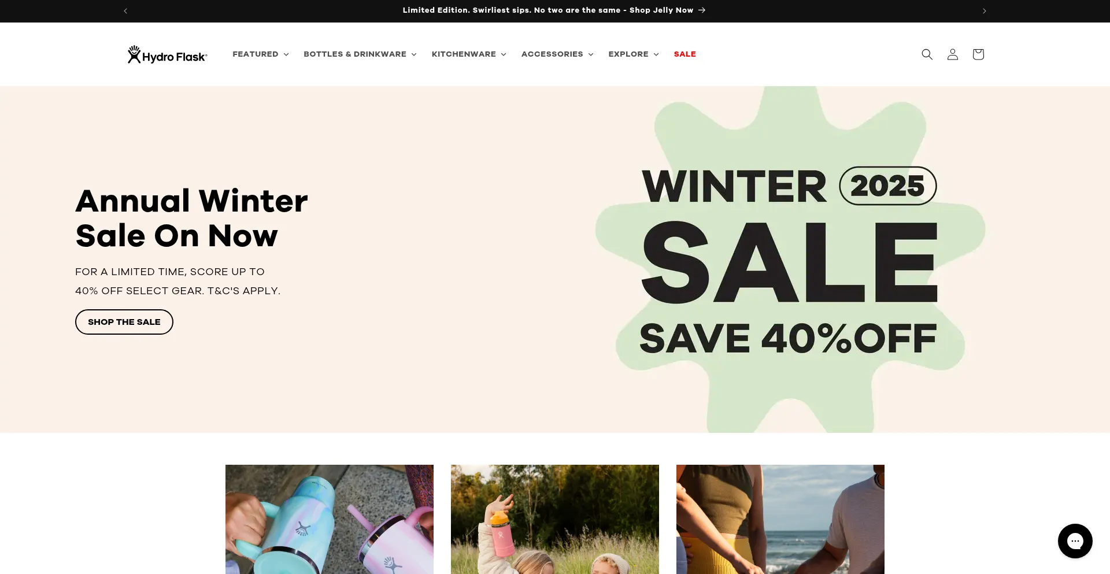Advance announcement bar with right arrow
1110x574 pixels.
click(984, 11)
